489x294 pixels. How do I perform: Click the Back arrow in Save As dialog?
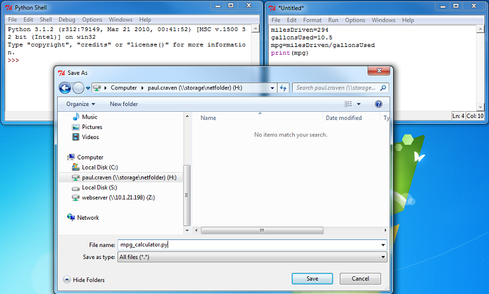[x=65, y=88]
